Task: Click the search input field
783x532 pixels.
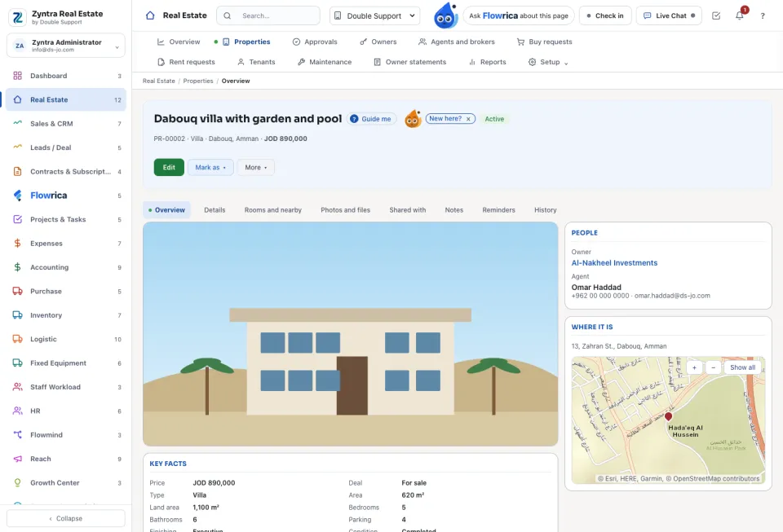Action: point(268,16)
